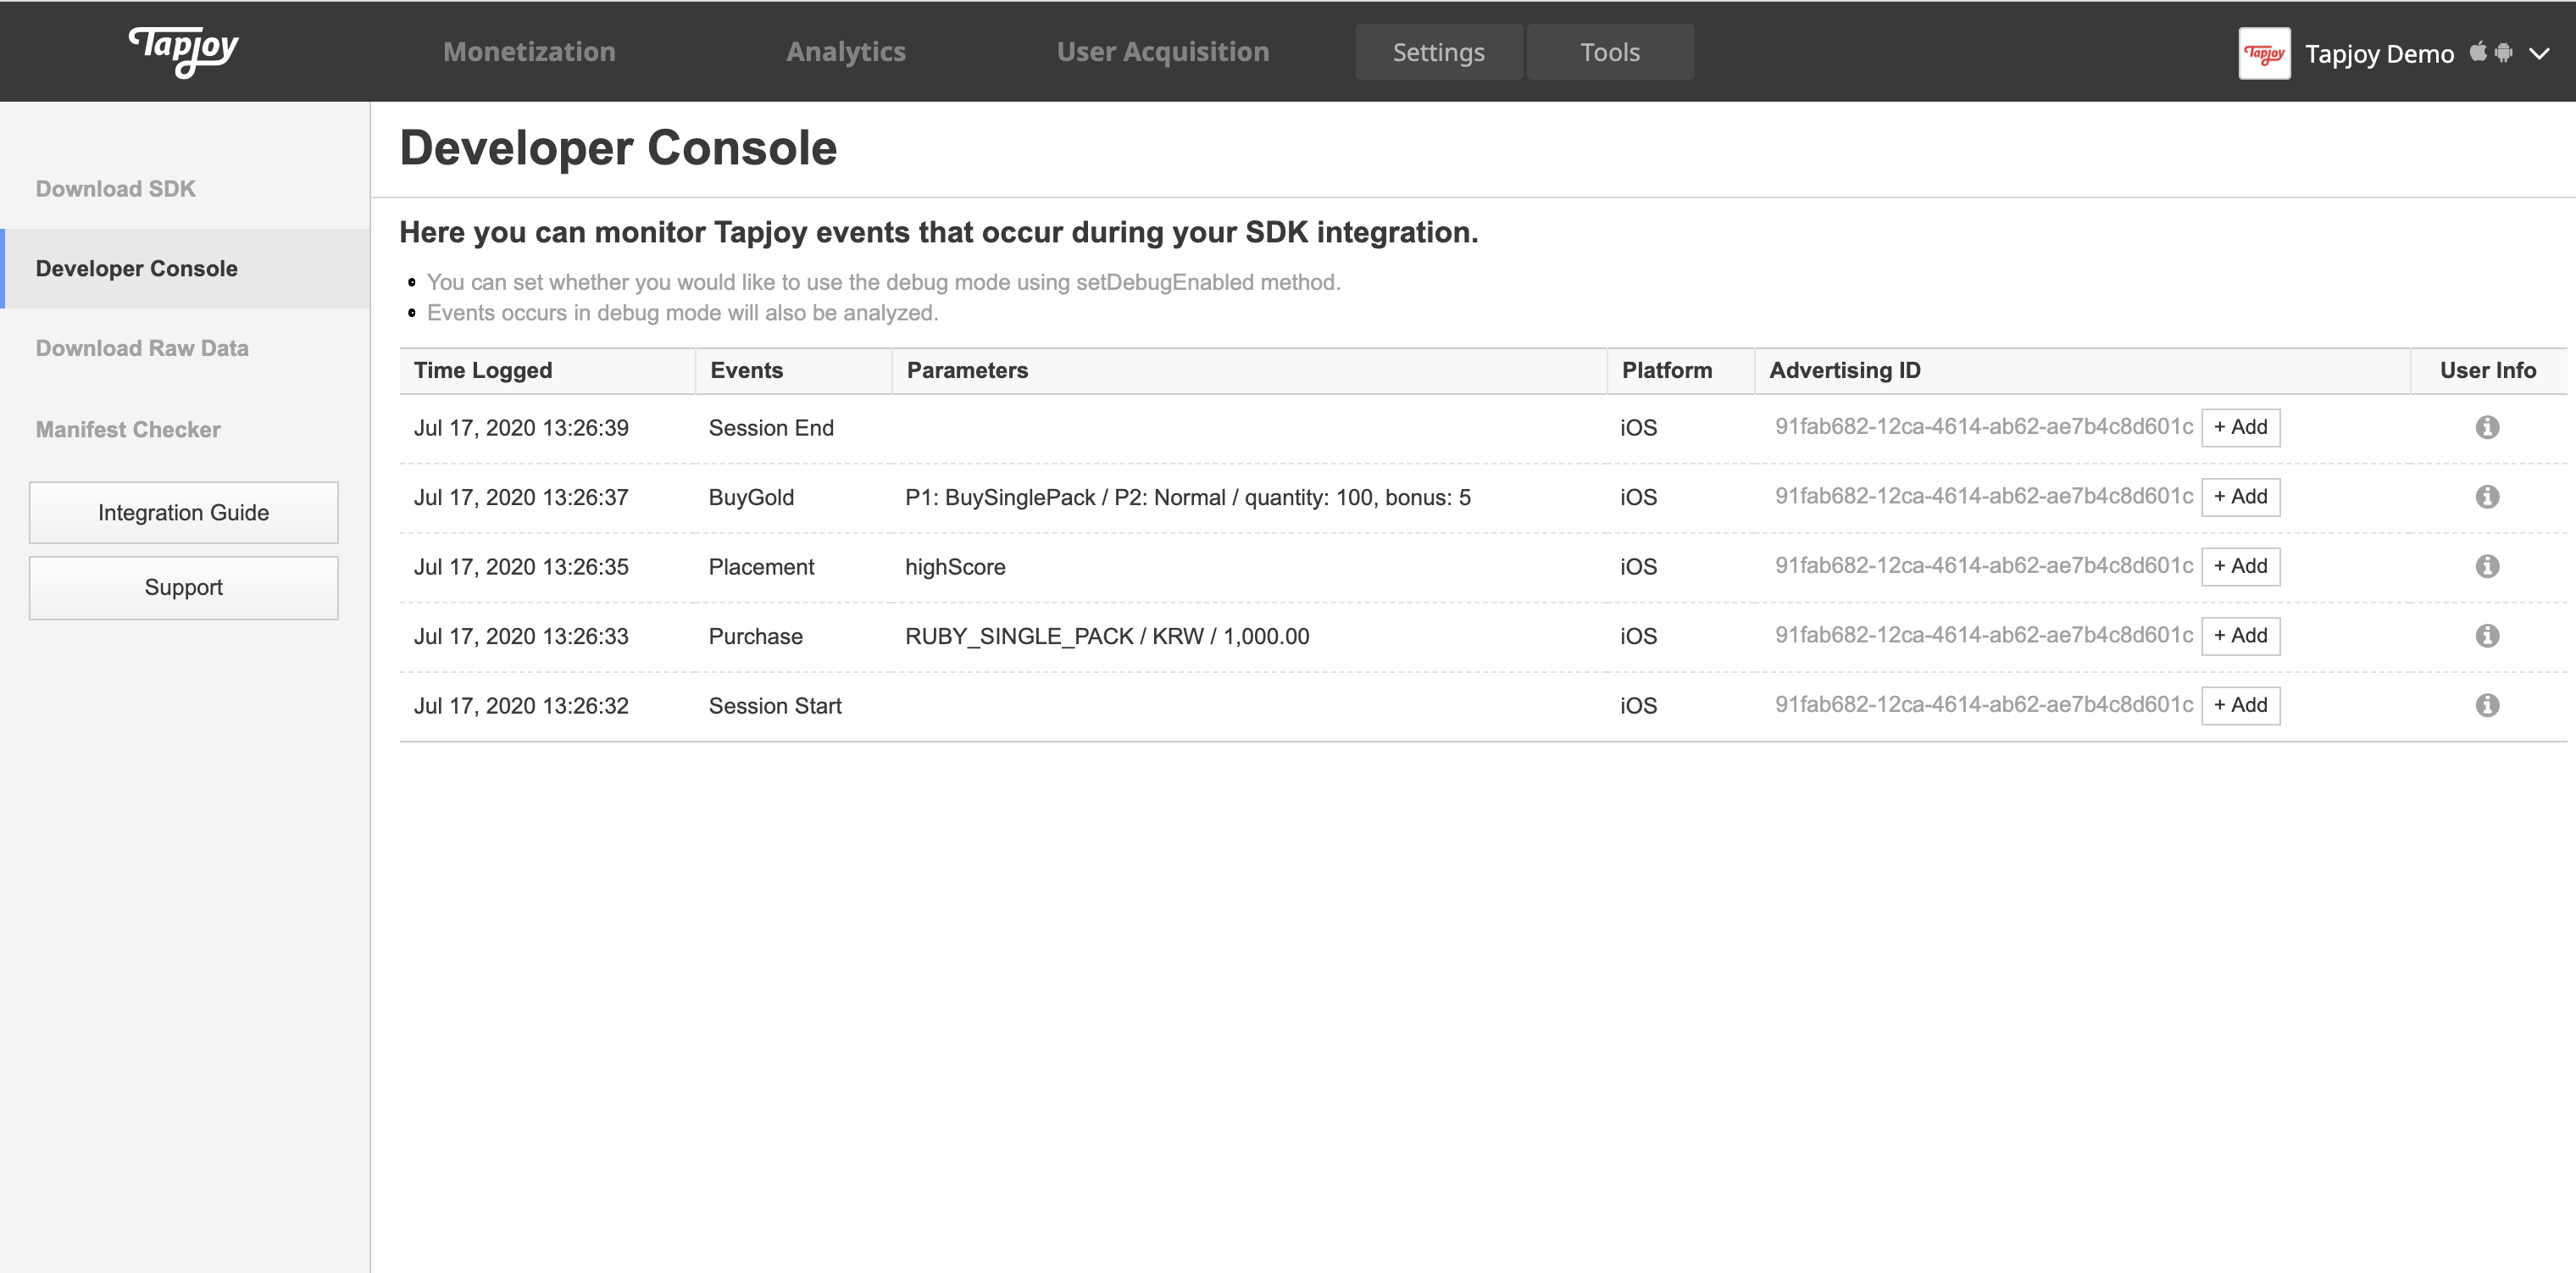This screenshot has height=1273, width=2576.
Task: Select timestamp Jul 17, 2020 13:26:39
Action: tap(521, 428)
